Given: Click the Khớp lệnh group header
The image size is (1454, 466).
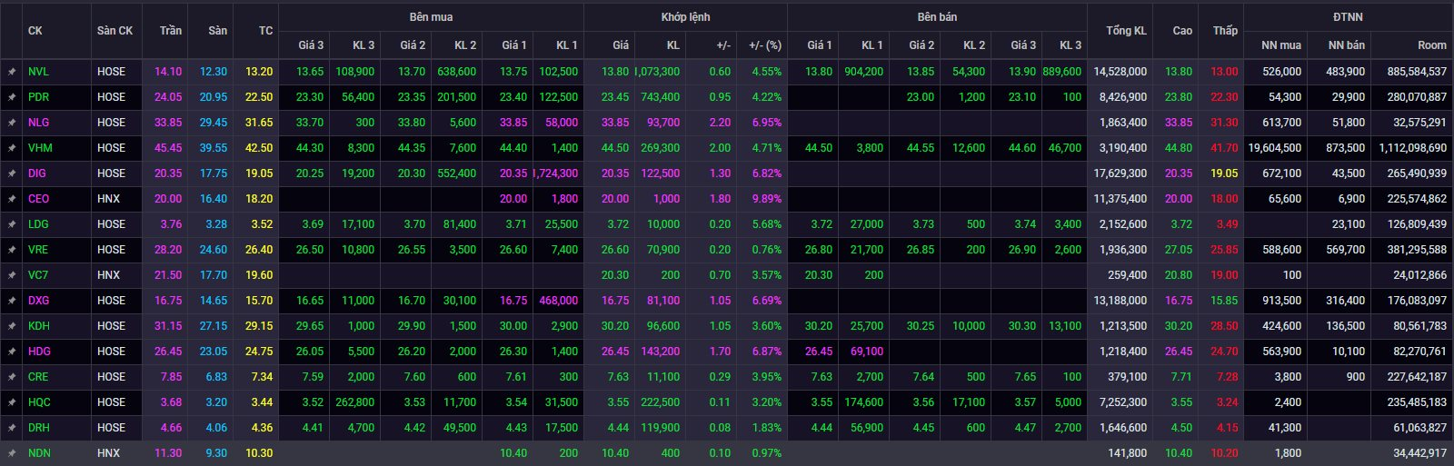Looking at the screenshot, I should pos(685,17).
